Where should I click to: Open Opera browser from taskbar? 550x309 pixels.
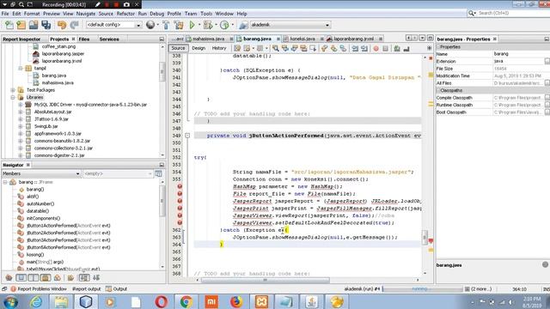(161, 301)
